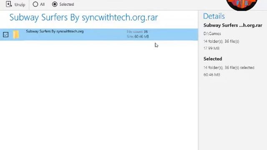Screen dimensions: 267x150
Task: Click the truncated archive name in Details
Action: [x=233, y=25]
